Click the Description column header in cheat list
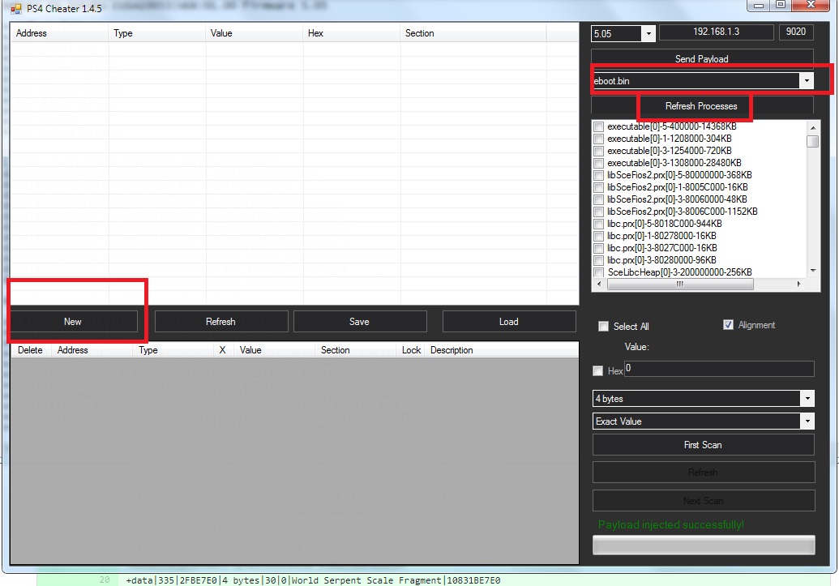This screenshot has width=839, height=586. tap(452, 350)
